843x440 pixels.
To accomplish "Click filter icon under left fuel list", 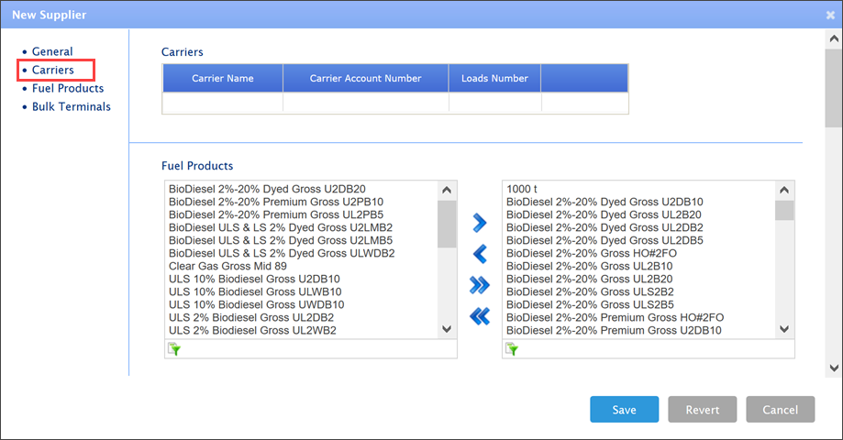I will (173, 349).
